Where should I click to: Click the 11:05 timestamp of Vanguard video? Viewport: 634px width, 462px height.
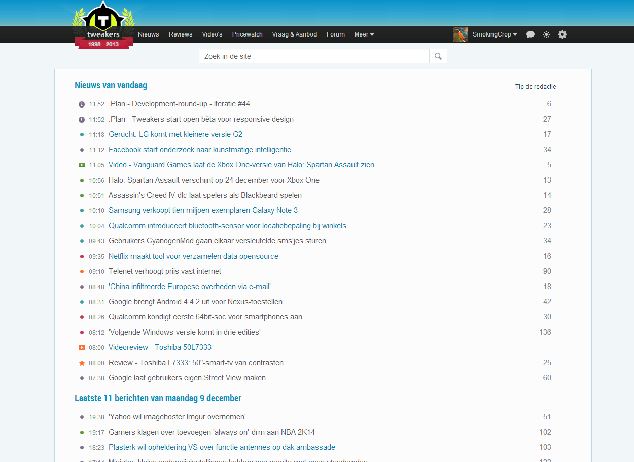tap(97, 165)
